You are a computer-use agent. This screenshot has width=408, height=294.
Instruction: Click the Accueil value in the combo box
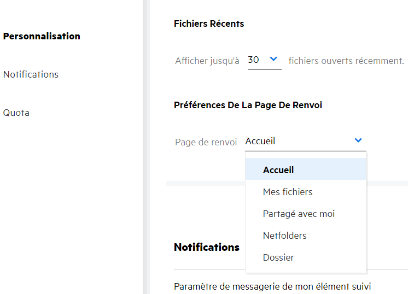pos(260,141)
